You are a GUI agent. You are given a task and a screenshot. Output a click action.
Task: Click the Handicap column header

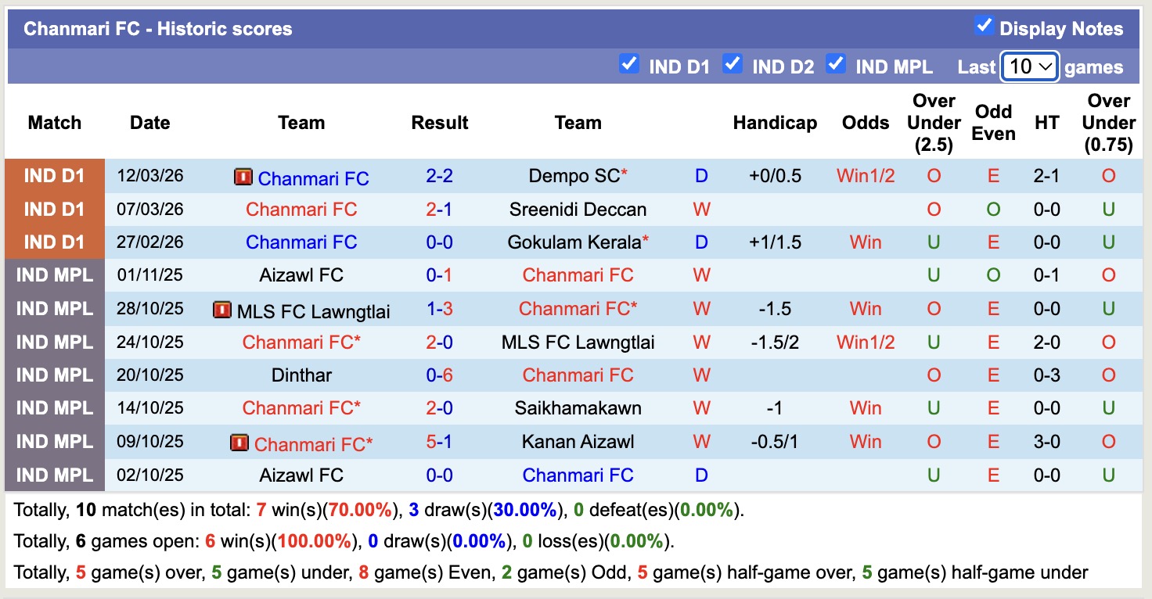pyautogui.click(x=775, y=123)
